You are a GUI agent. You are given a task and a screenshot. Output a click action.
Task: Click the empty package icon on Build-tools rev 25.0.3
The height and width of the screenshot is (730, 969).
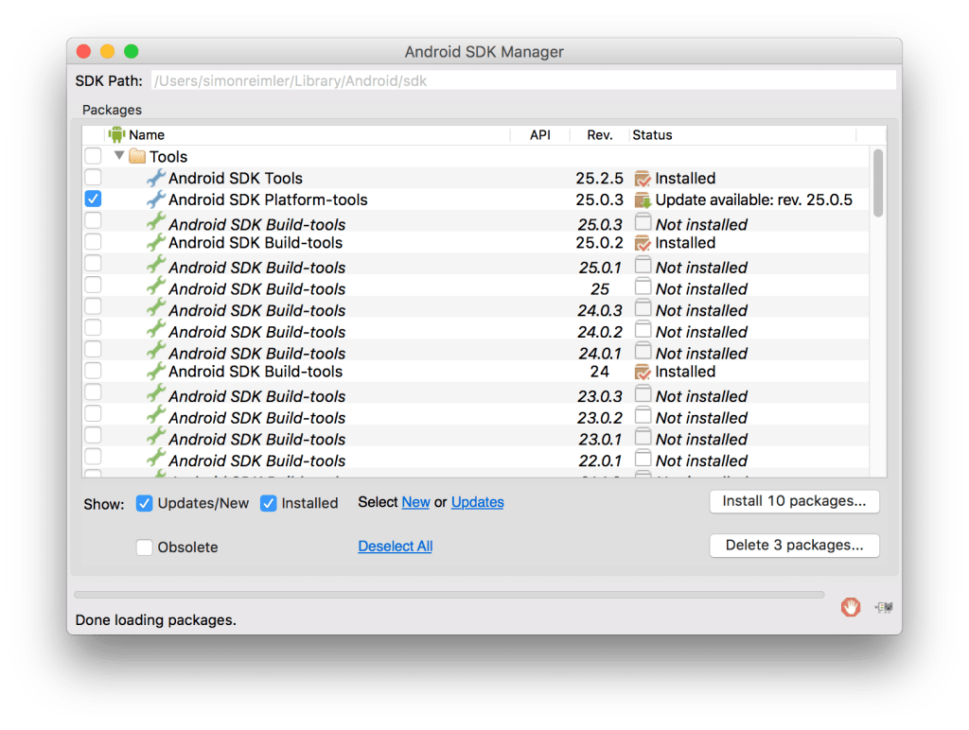(643, 223)
